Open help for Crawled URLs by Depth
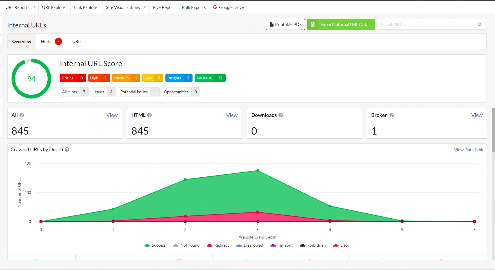 (67, 150)
